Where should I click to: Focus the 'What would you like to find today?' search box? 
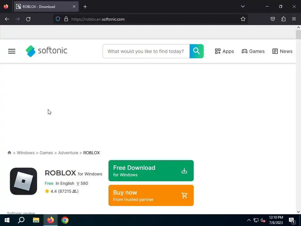[146, 51]
